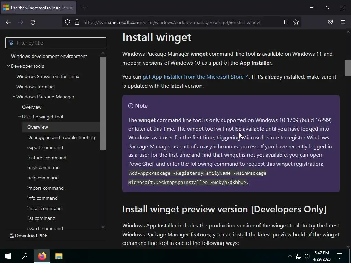Image resolution: width=351 pixels, height=263 pixels.
Task: Click the Firefox taskbar icon
Action: pos(42,256)
